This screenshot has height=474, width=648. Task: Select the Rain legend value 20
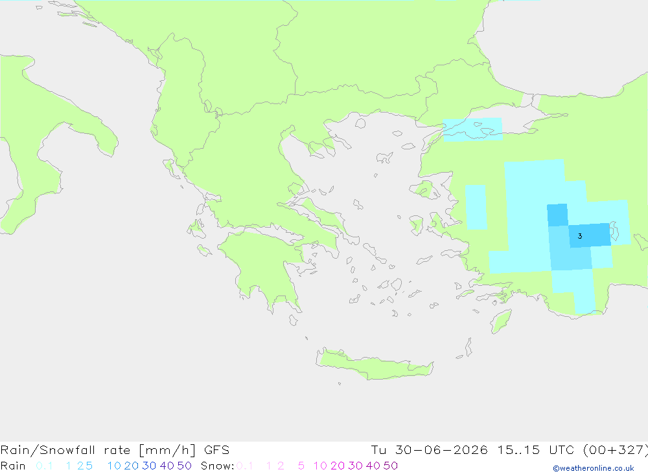click(132, 466)
